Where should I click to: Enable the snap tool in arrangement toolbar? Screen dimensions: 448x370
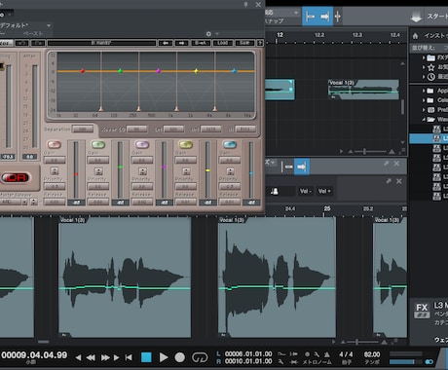click(311, 17)
